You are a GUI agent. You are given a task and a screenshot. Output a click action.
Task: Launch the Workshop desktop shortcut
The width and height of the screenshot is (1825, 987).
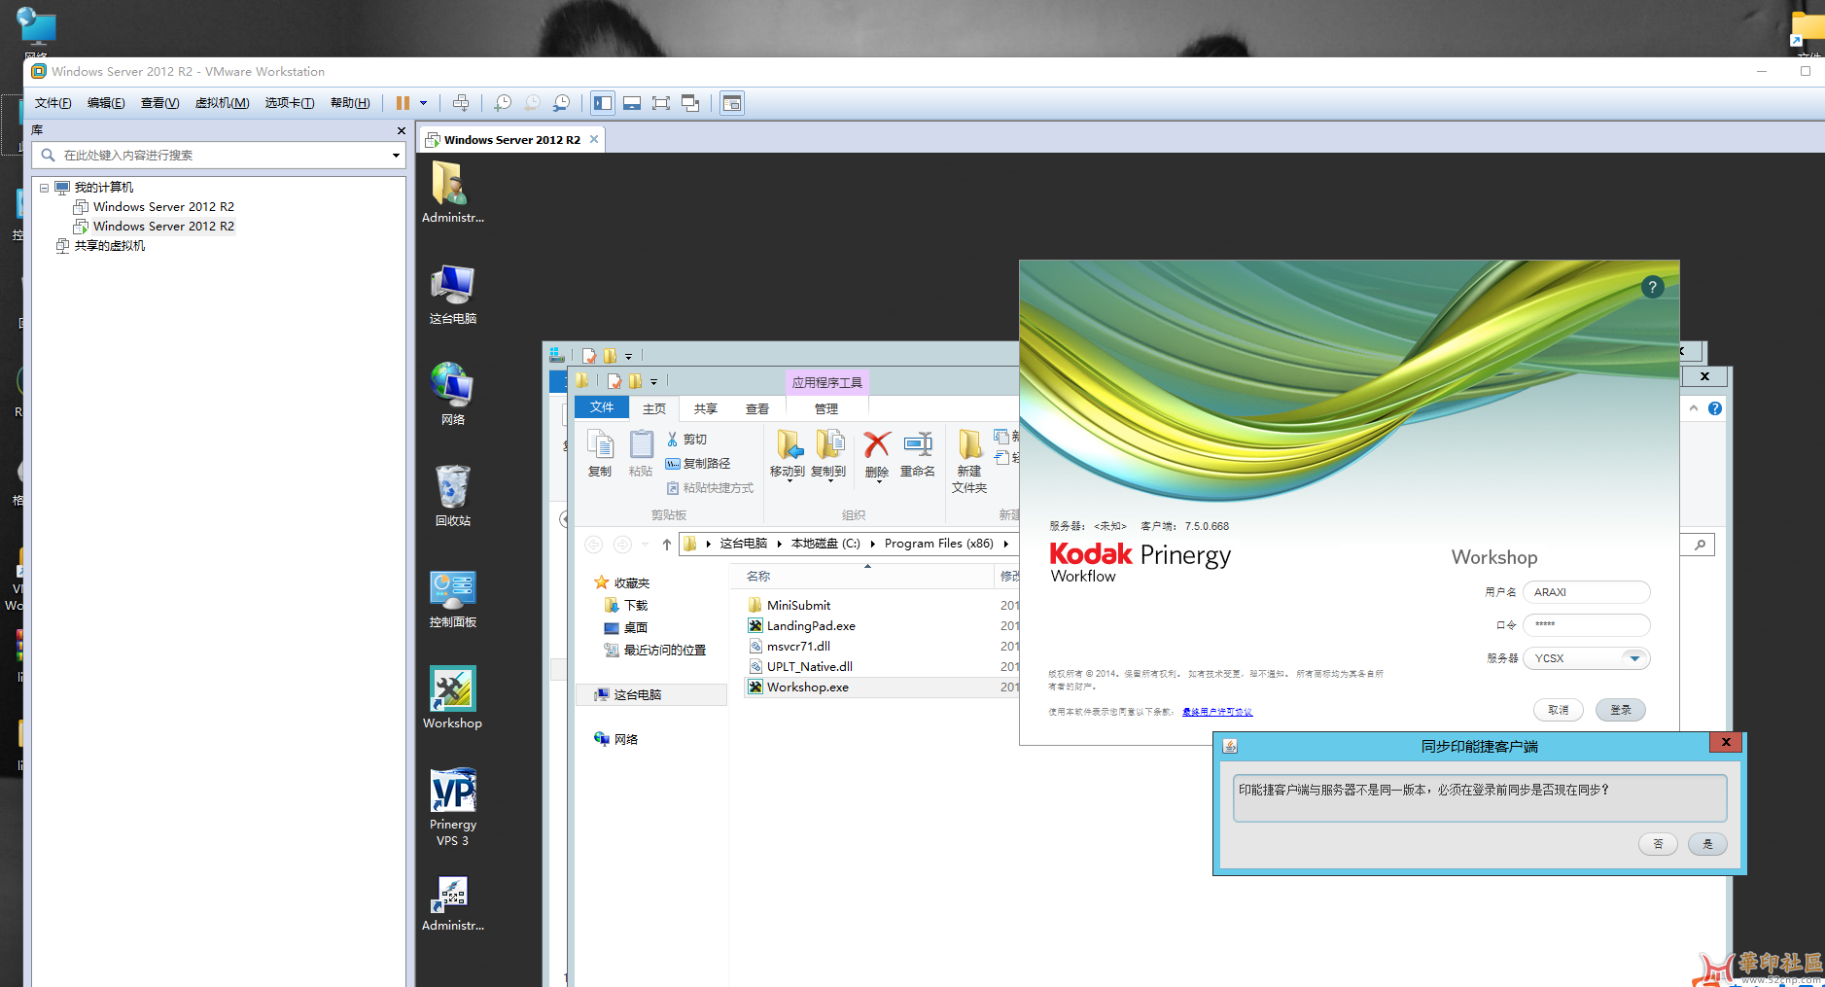453,698
